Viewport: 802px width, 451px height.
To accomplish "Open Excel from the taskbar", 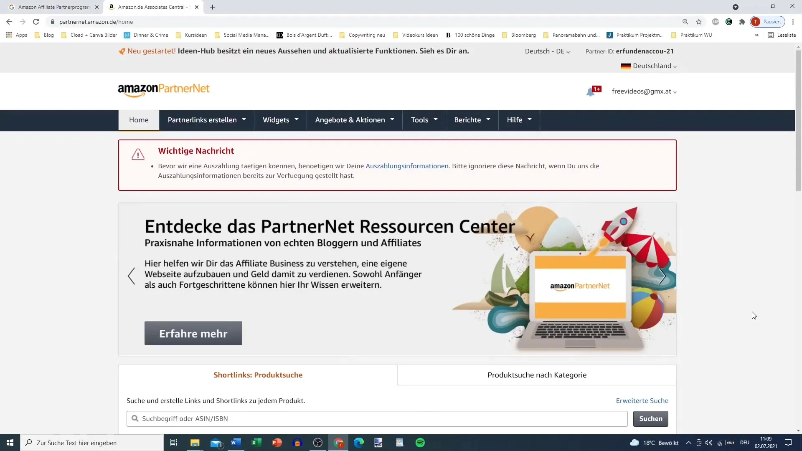I will pos(256,443).
